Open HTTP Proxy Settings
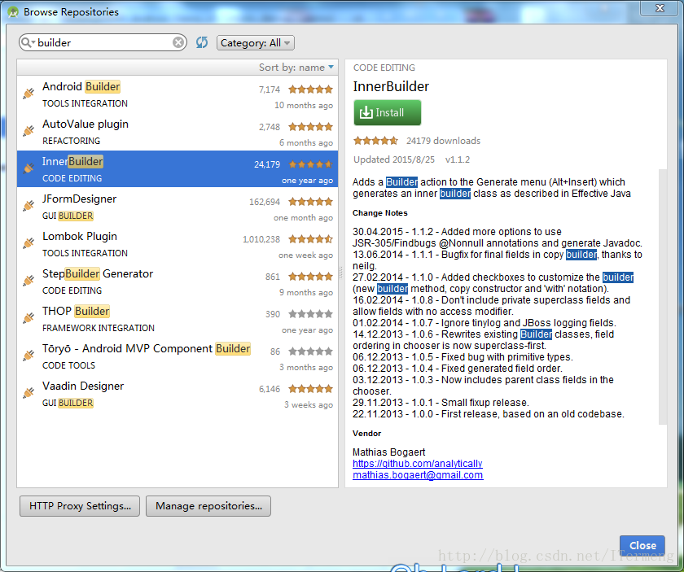684x572 pixels. tap(80, 506)
